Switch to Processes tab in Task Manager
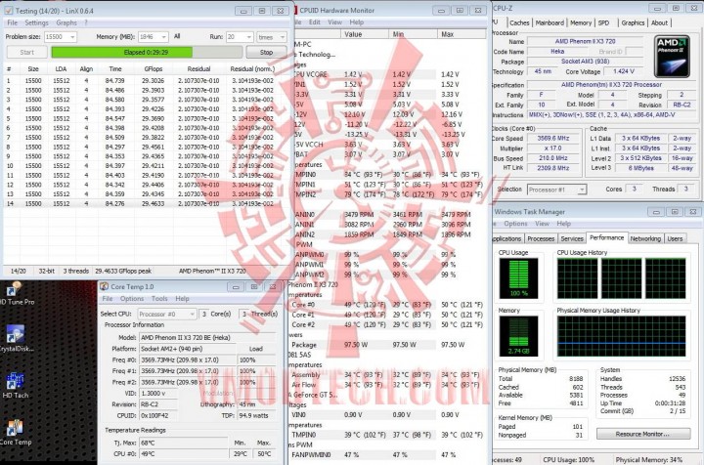 pyautogui.click(x=541, y=239)
